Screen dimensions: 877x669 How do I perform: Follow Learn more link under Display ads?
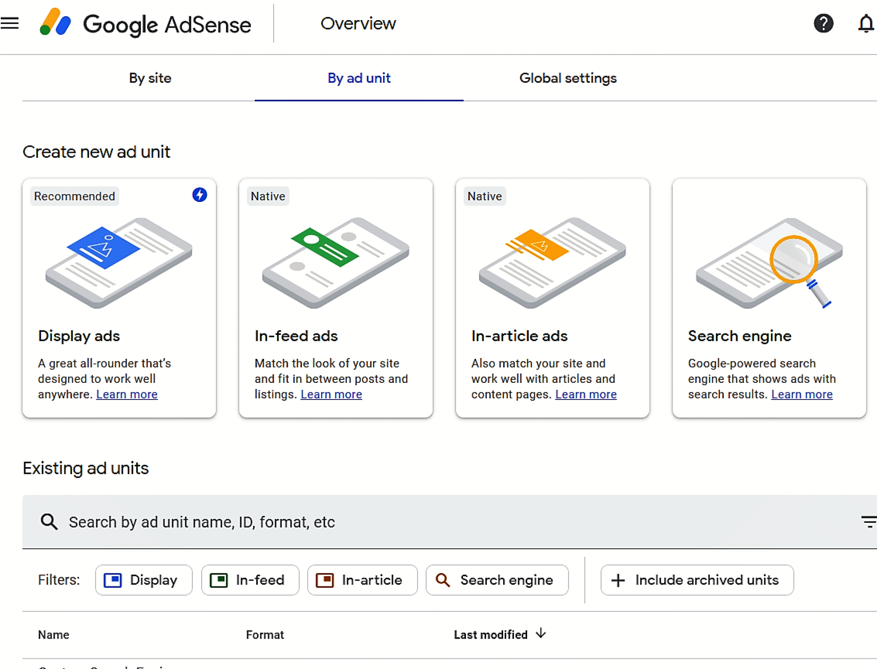(x=127, y=394)
